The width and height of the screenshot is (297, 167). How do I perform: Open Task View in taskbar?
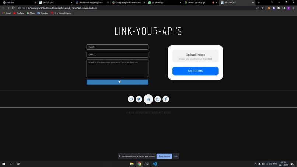(18, 164)
